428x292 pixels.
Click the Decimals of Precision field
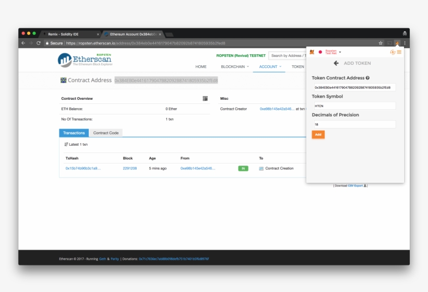click(353, 124)
